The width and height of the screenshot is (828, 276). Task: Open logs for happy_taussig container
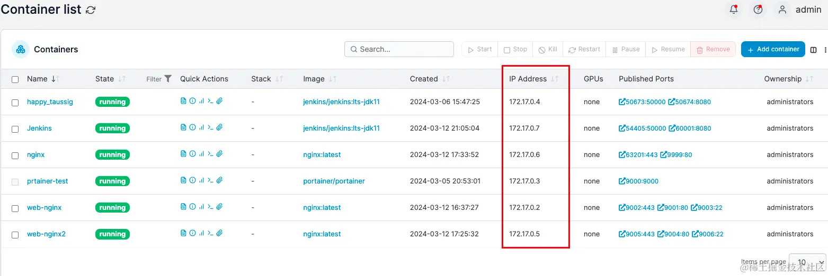coord(183,101)
